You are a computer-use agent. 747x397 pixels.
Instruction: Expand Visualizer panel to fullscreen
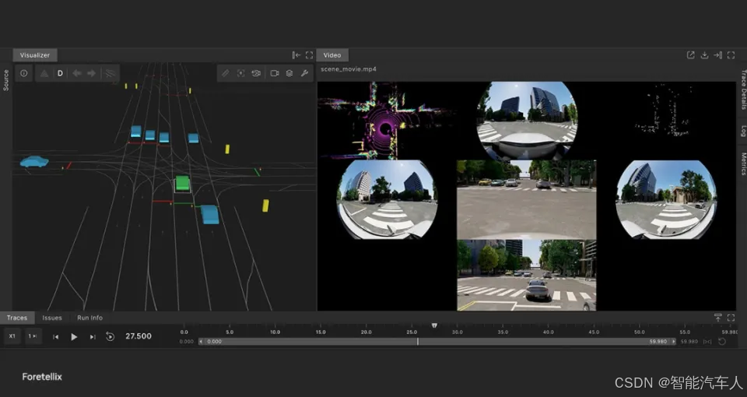tap(309, 55)
